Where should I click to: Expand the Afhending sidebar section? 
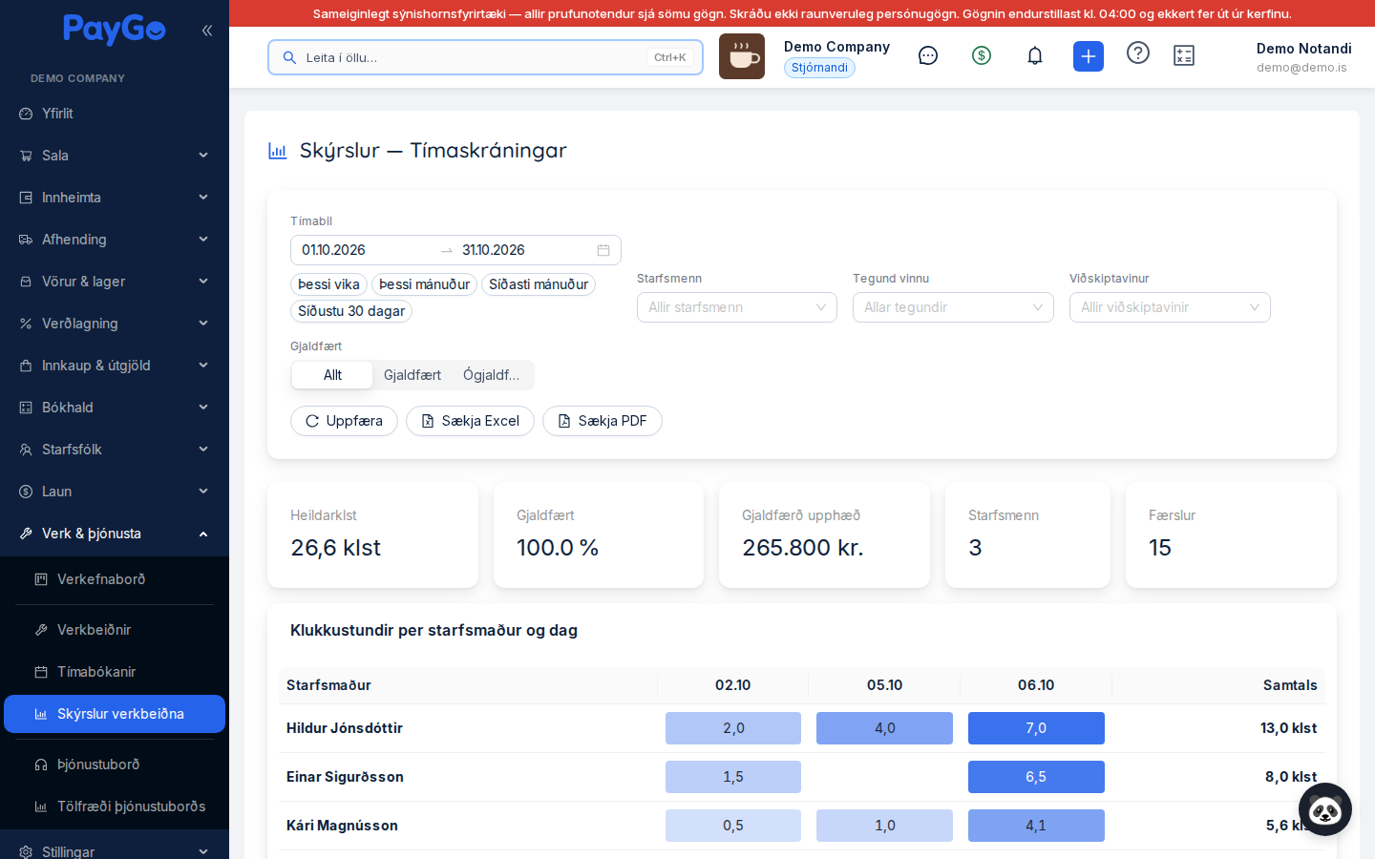pyautogui.click(x=115, y=240)
